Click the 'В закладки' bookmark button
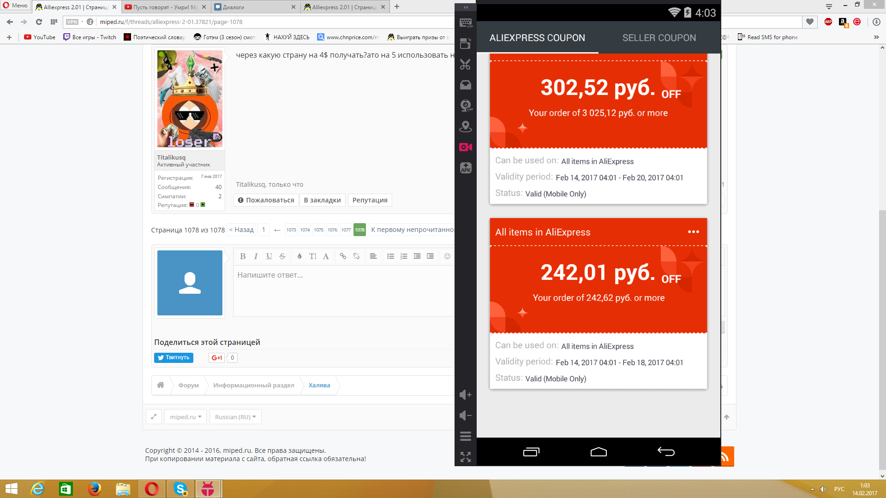 pyautogui.click(x=322, y=200)
